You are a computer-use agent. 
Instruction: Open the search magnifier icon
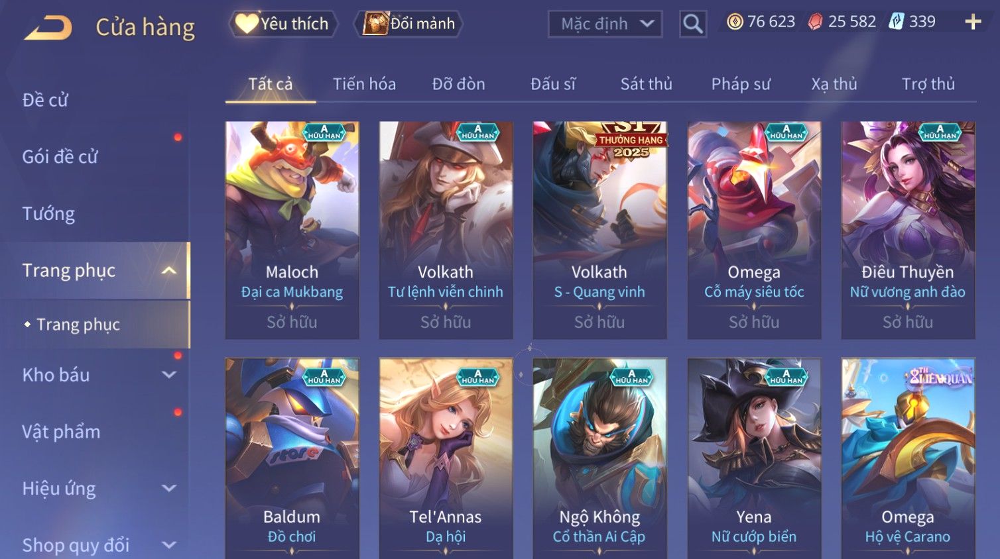click(693, 25)
